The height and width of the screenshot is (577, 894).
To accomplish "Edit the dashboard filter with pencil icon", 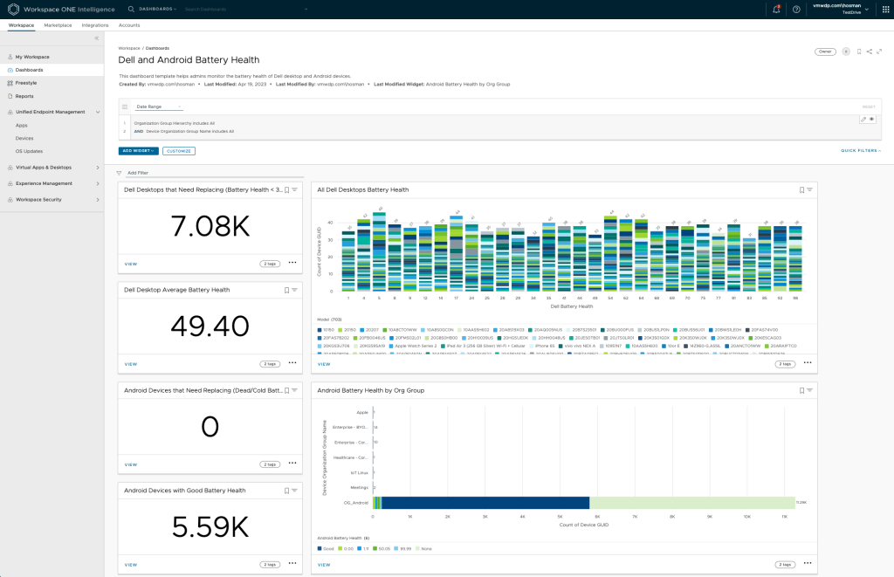I will point(863,119).
